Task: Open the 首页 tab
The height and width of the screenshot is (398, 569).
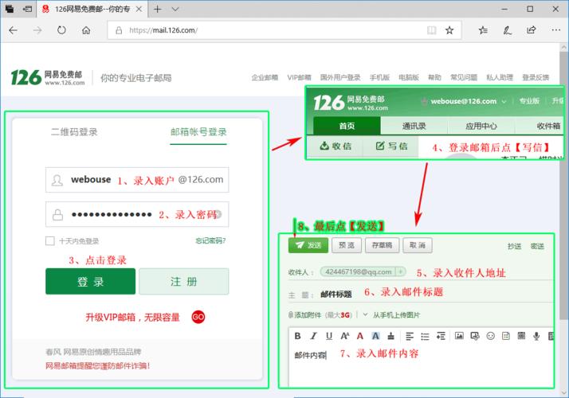Action: click(x=347, y=126)
